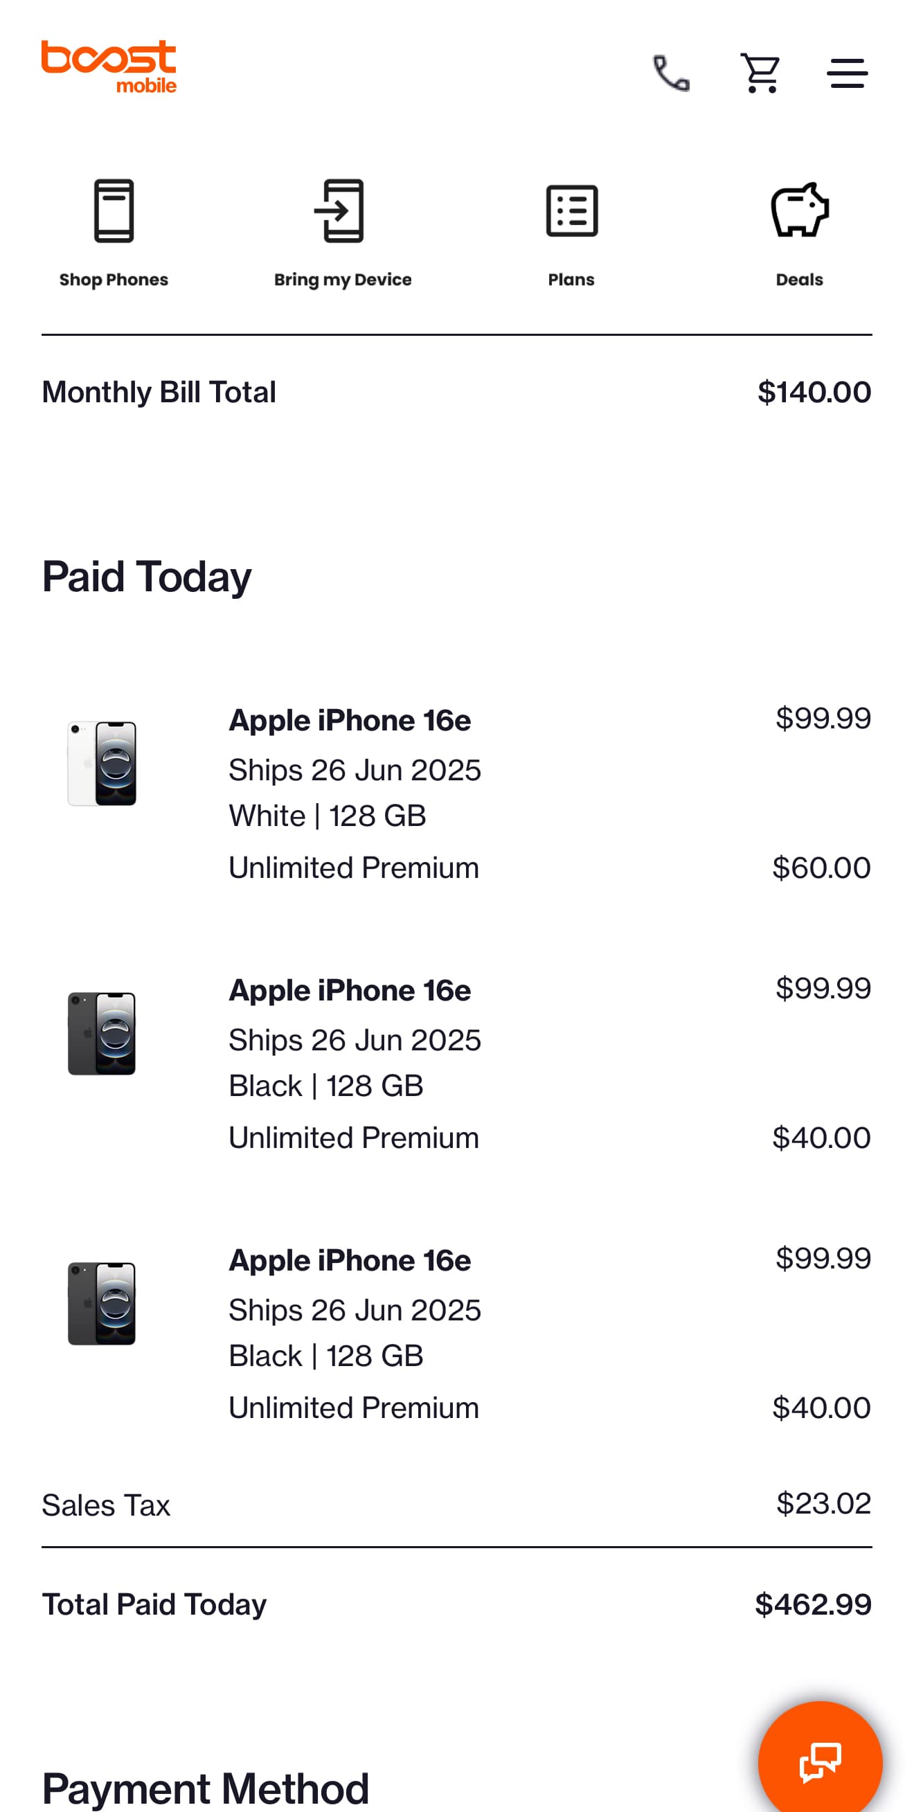The height and width of the screenshot is (1812, 914).
Task: Click the Total Paid Today label
Action: 154,1604
